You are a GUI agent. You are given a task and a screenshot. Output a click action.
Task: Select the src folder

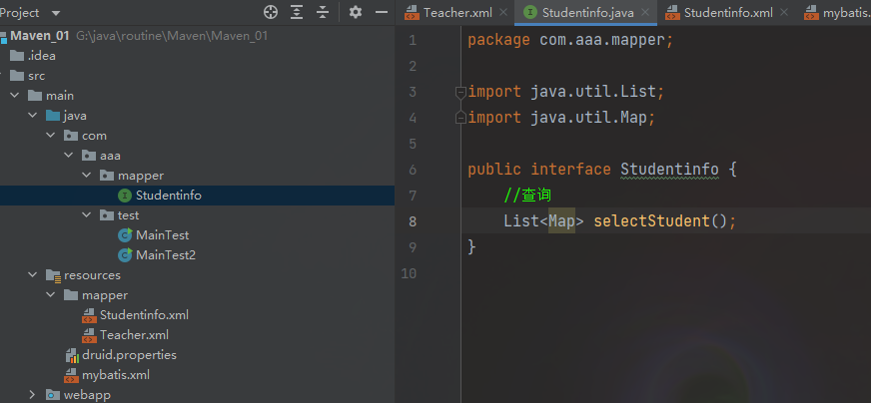37,76
